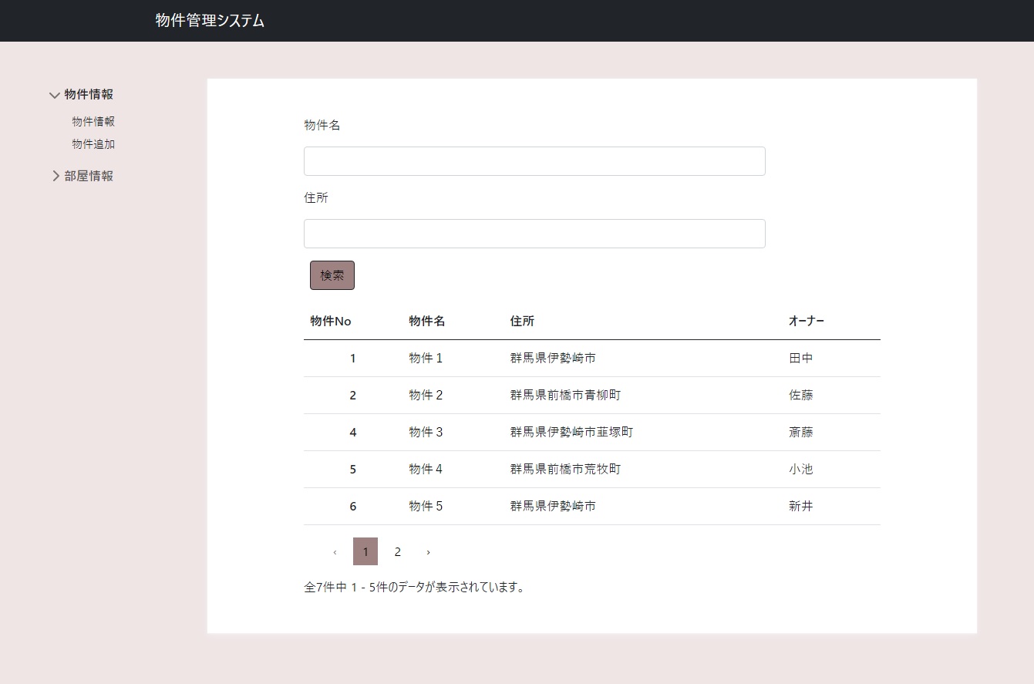The height and width of the screenshot is (684, 1034).
Task: Click the 検索 search button
Action: (x=332, y=275)
